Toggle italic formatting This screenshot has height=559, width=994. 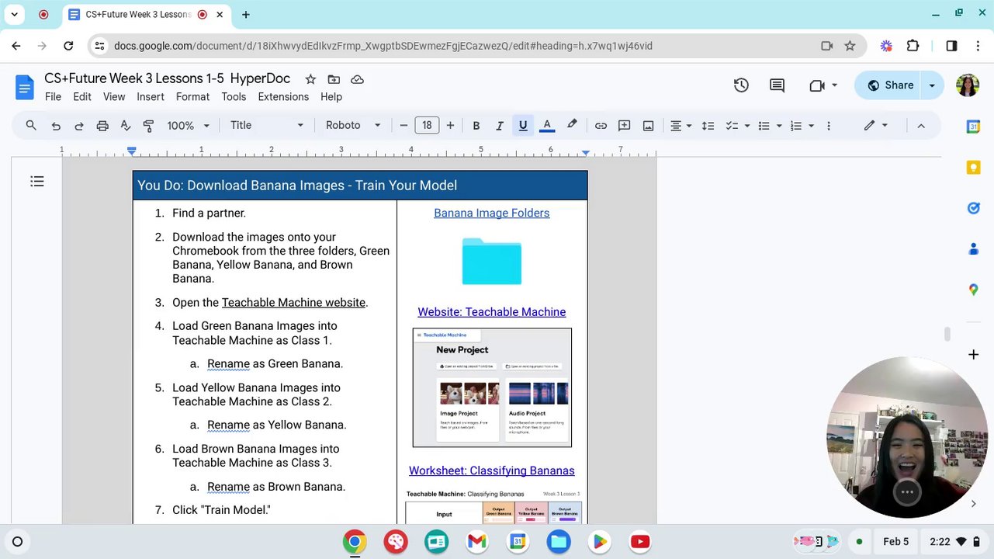click(x=500, y=126)
